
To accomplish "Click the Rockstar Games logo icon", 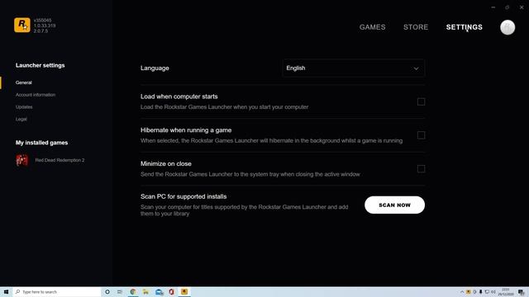I will coord(22,26).
